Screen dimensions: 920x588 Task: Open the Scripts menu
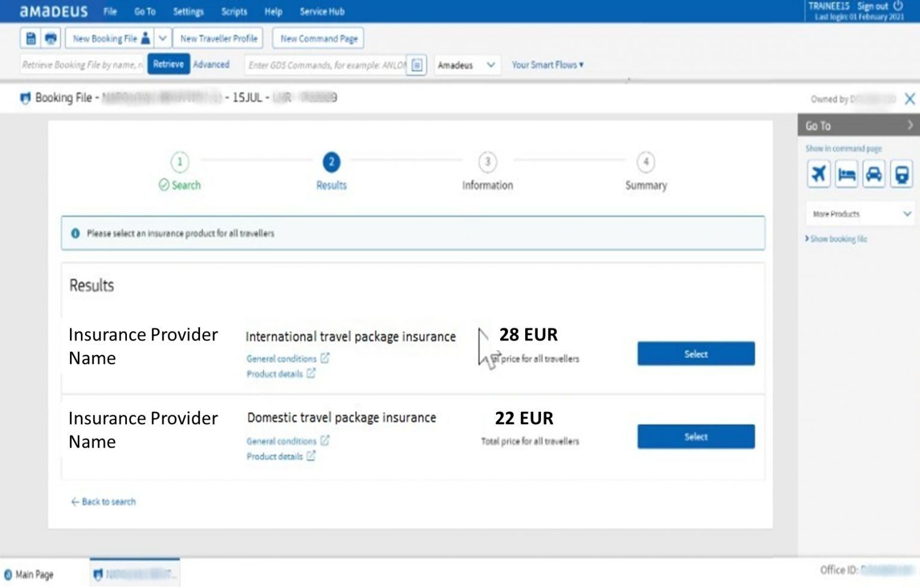pyautogui.click(x=234, y=11)
